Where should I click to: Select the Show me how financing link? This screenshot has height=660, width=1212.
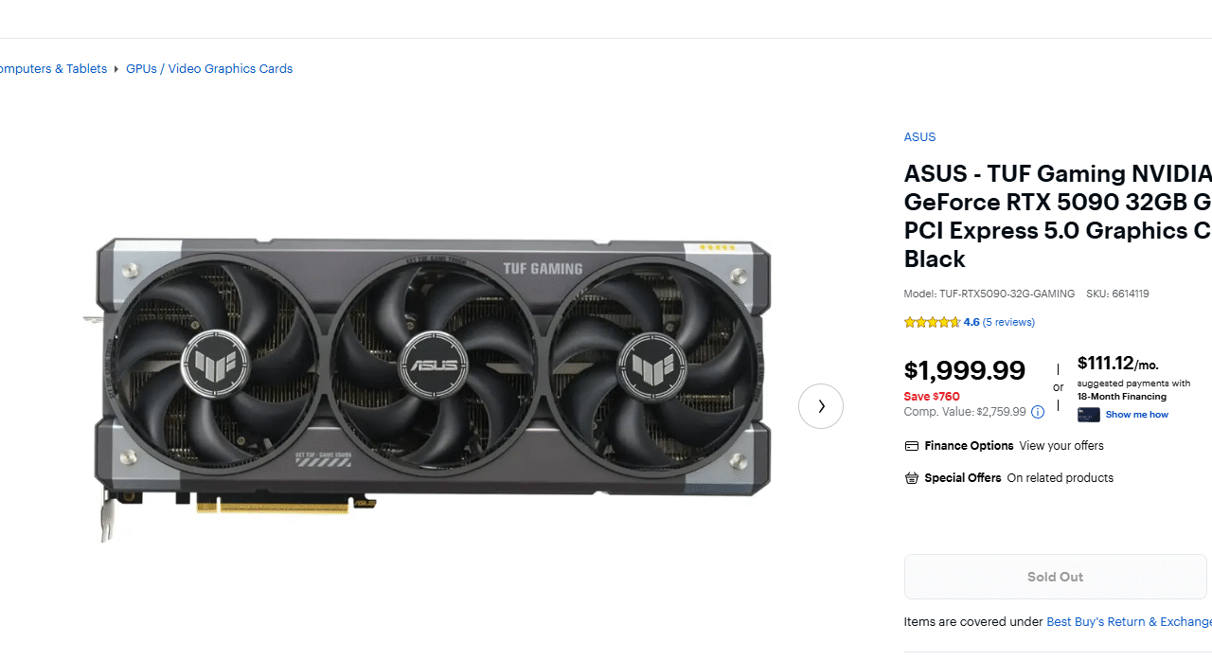[1137, 415]
